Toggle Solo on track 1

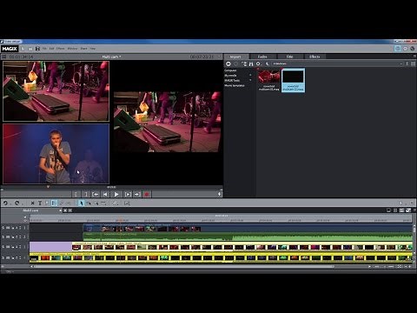pyautogui.click(x=3, y=228)
